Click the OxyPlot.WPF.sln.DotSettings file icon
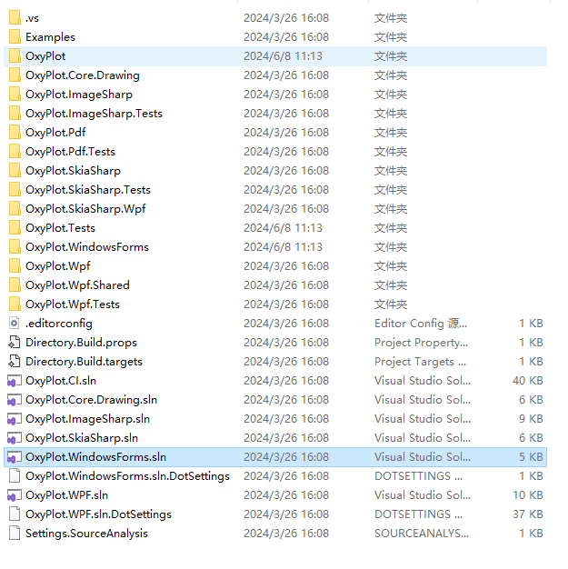The width and height of the screenshot is (568, 569). [15, 514]
